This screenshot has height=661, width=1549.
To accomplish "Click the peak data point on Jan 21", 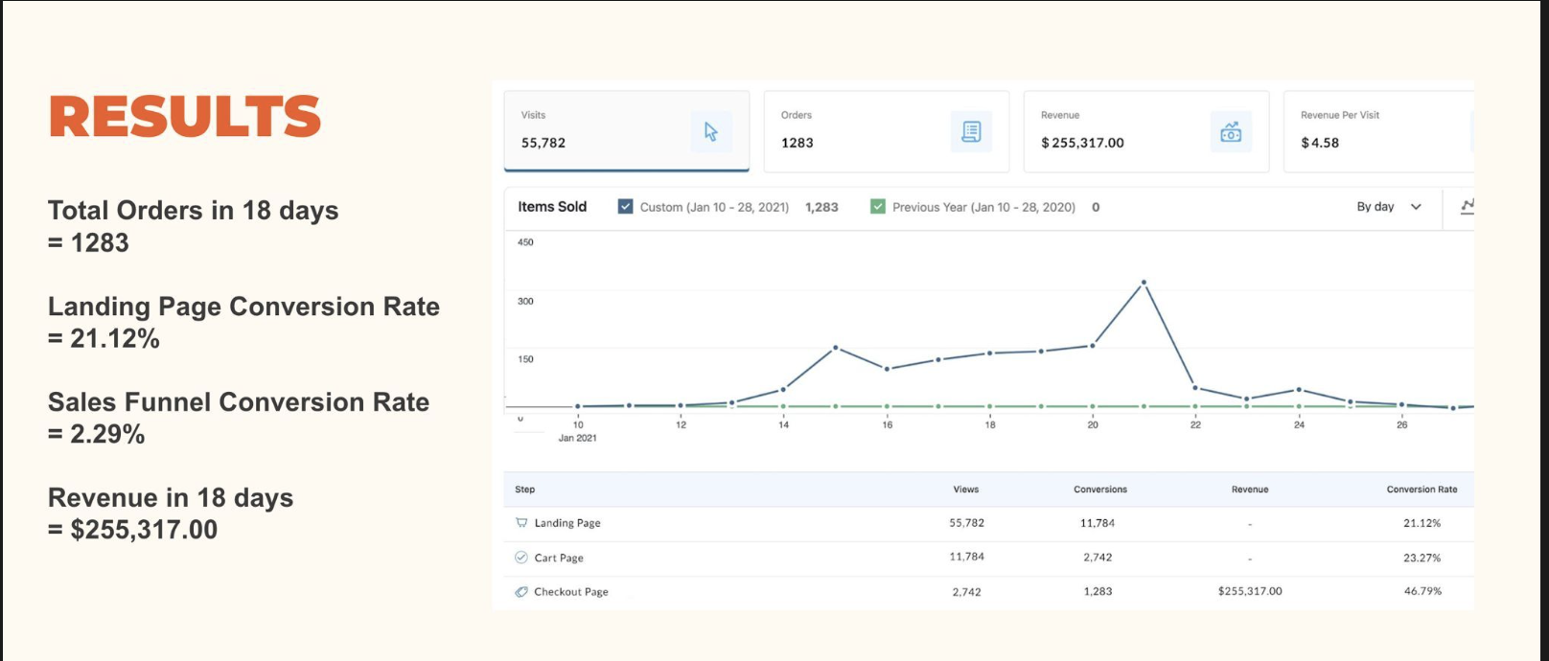I will point(1144,283).
